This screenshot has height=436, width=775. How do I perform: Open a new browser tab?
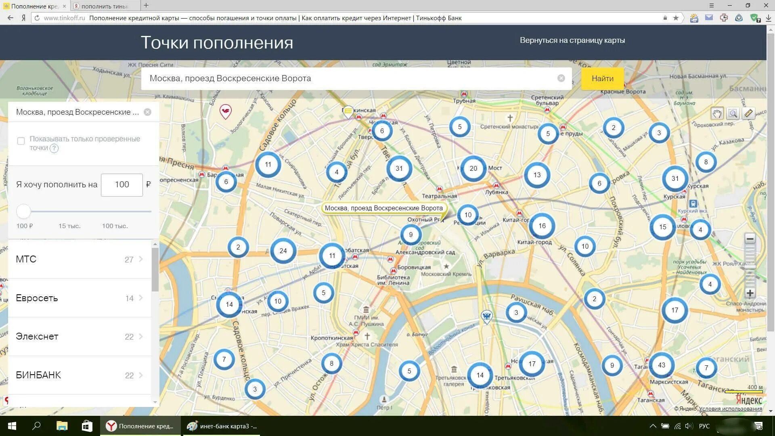[x=146, y=5]
